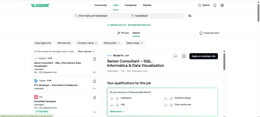The height and width of the screenshot is (117, 260).
Task: Bookmark the Dataflix ETL Developer job
Action: click(94, 82)
